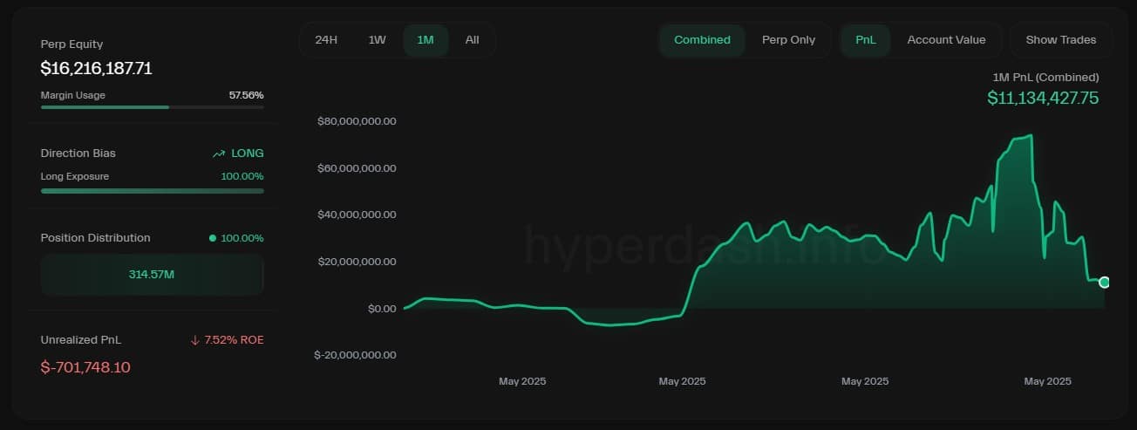Click the Show Trades button

tap(1060, 40)
